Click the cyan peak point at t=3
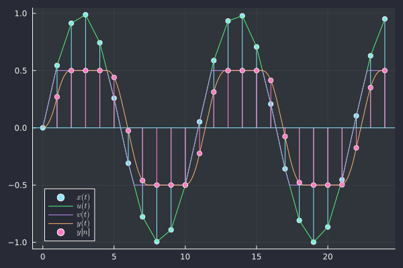 click(85, 15)
